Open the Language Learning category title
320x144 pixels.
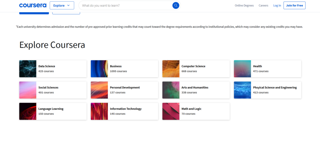[51, 109]
